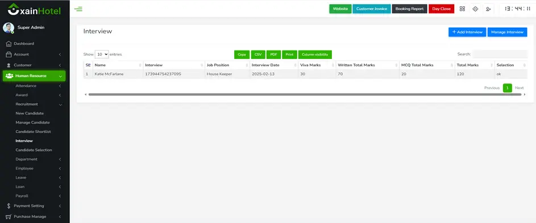Focus the table Search input field
This screenshot has width=536, height=223.
point(500,54)
